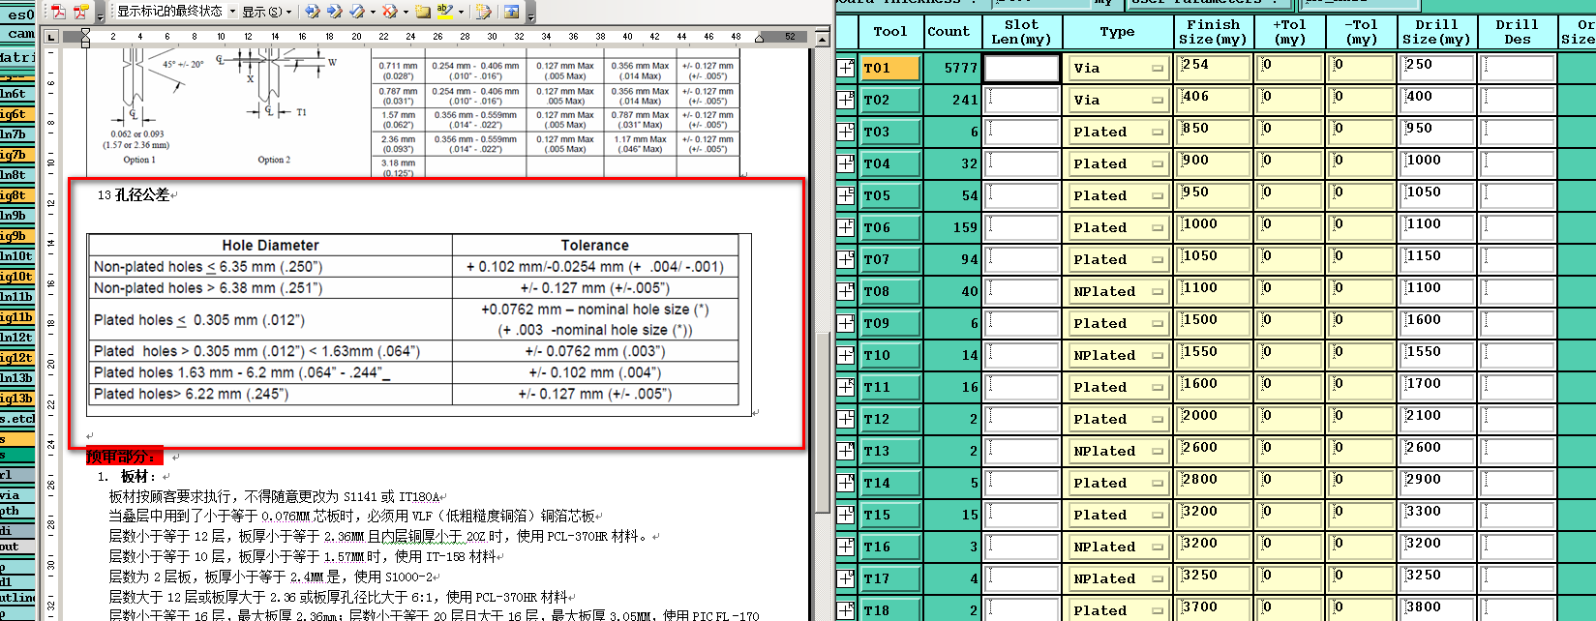Click the plus icon beside tool T10
This screenshot has width=1596, height=621.
pyautogui.click(x=846, y=355)
